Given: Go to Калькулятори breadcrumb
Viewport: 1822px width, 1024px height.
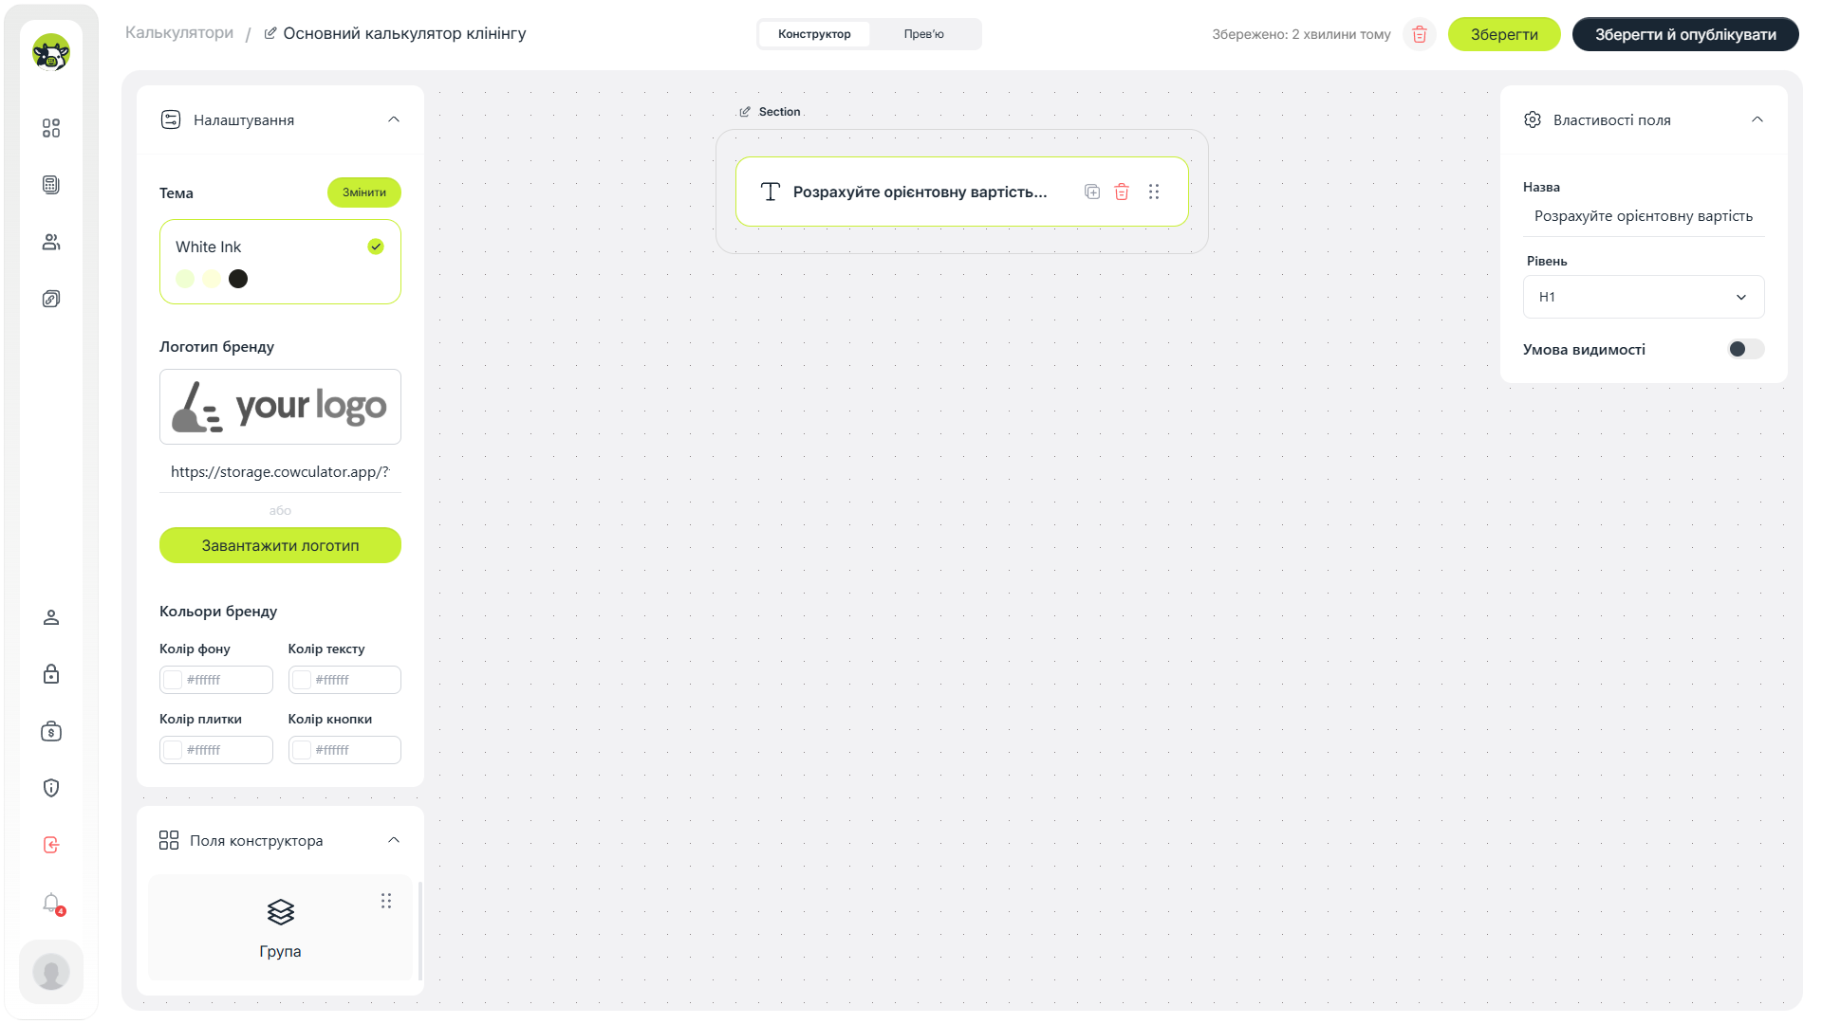Looking at the screenshot, I should coord(179,32).
